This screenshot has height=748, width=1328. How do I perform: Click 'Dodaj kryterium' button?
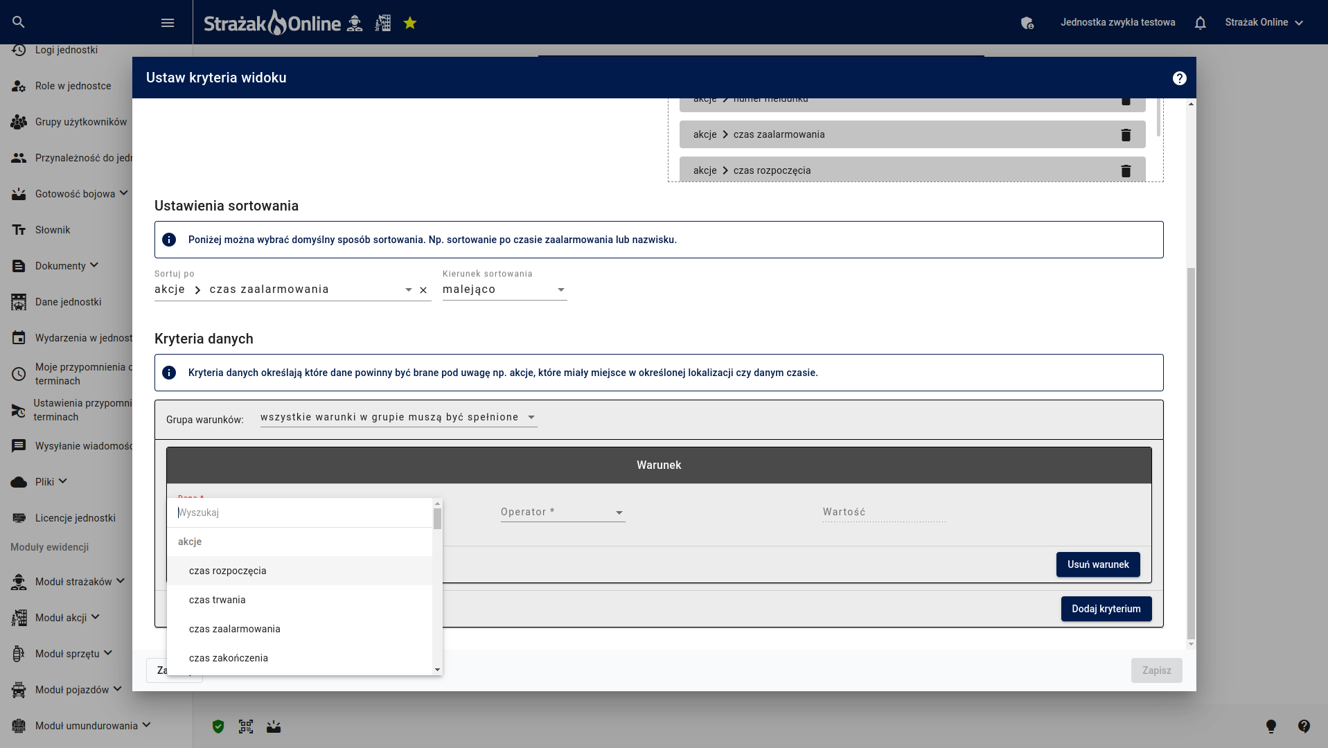click(1106, 609)
